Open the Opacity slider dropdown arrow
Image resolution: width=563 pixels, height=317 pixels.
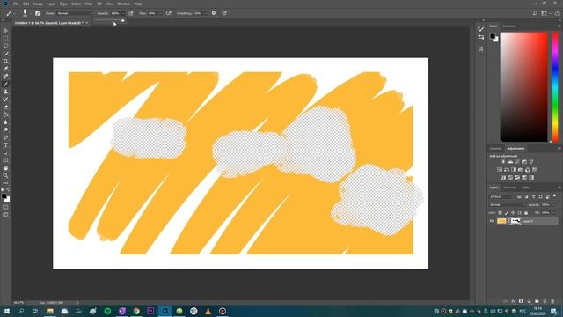[123, 13]
